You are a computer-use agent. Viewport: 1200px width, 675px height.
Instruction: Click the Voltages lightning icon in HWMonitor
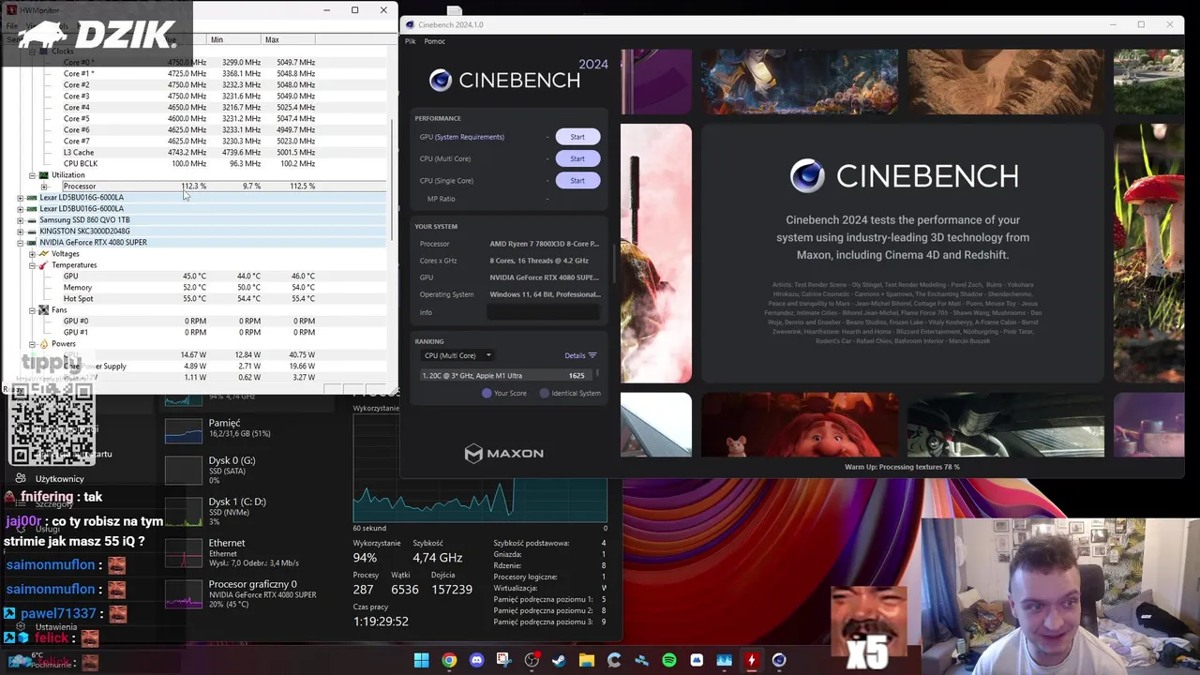click(x=43, y=254)
